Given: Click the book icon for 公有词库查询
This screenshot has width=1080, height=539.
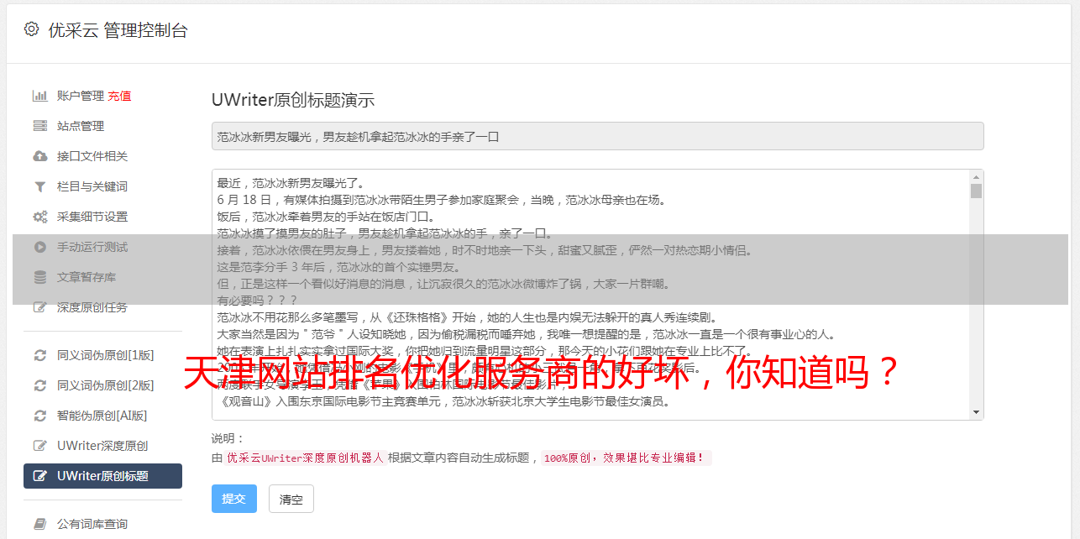Looking at the screenshot, I should (39, 524).
